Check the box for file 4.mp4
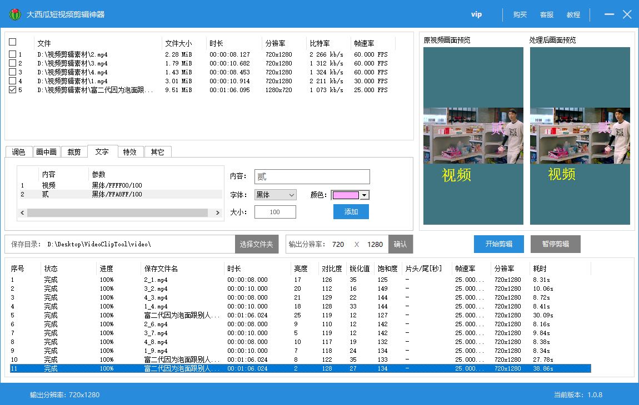 point(13,72)
